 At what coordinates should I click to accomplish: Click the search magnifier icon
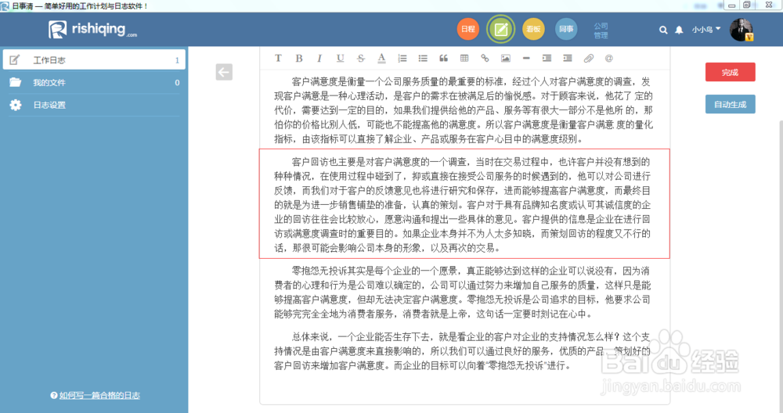click(x=663, y=30)
